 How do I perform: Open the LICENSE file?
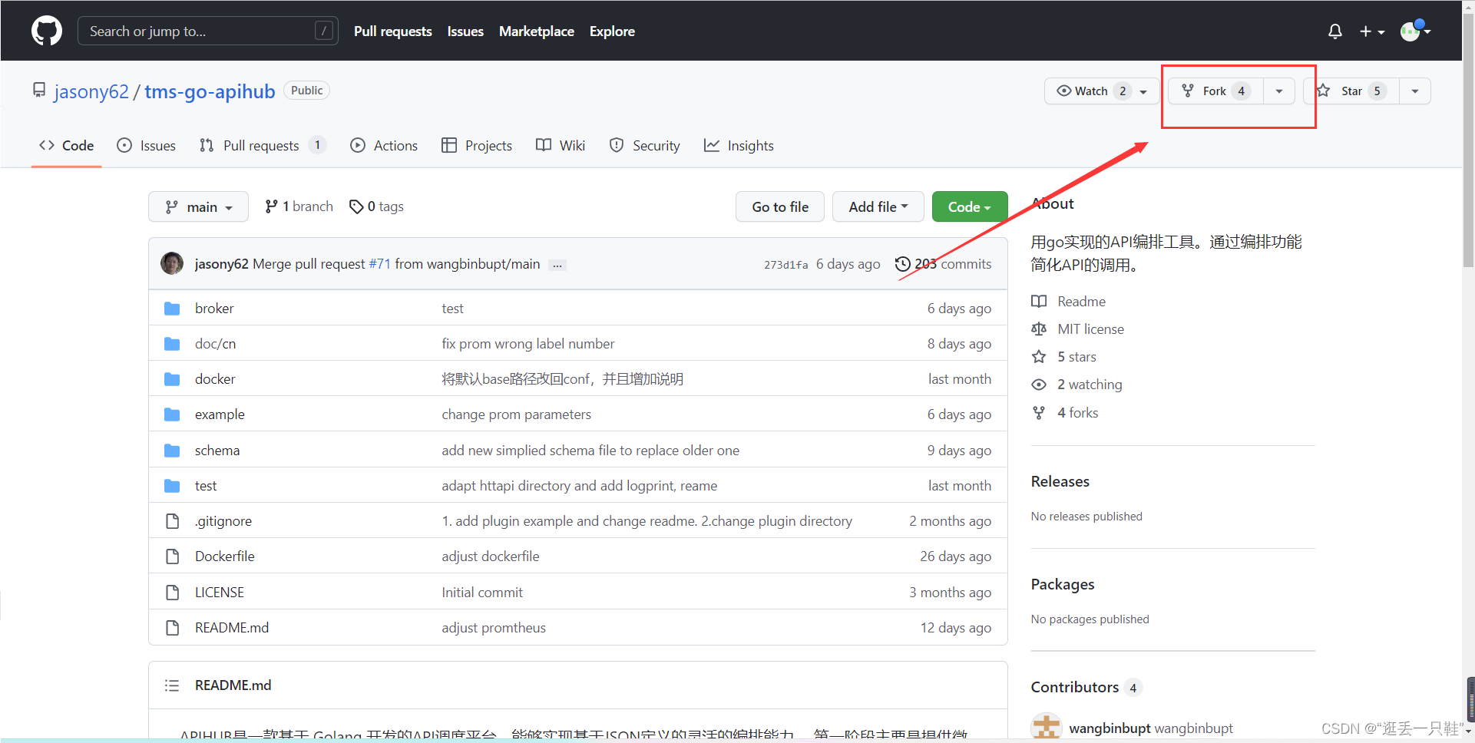(220, 592)
